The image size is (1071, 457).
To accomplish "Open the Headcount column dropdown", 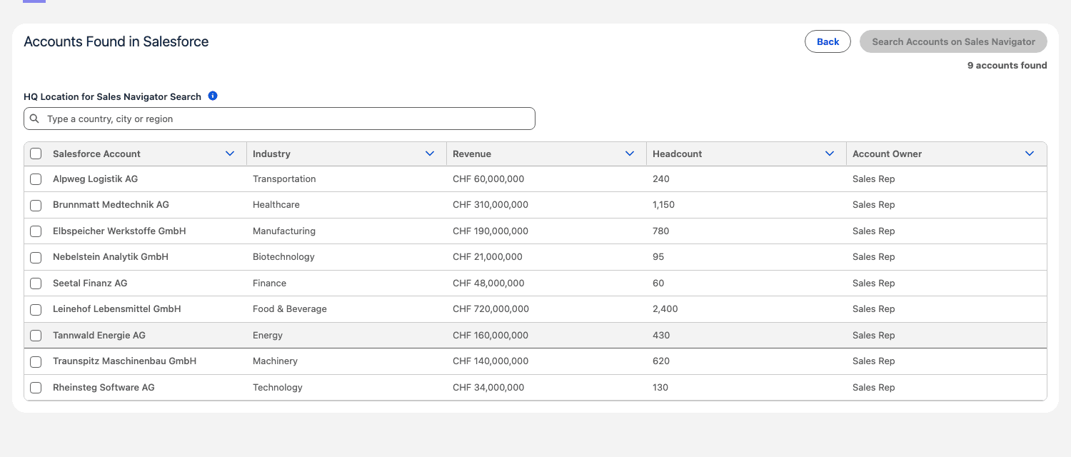I will [830, 154].
